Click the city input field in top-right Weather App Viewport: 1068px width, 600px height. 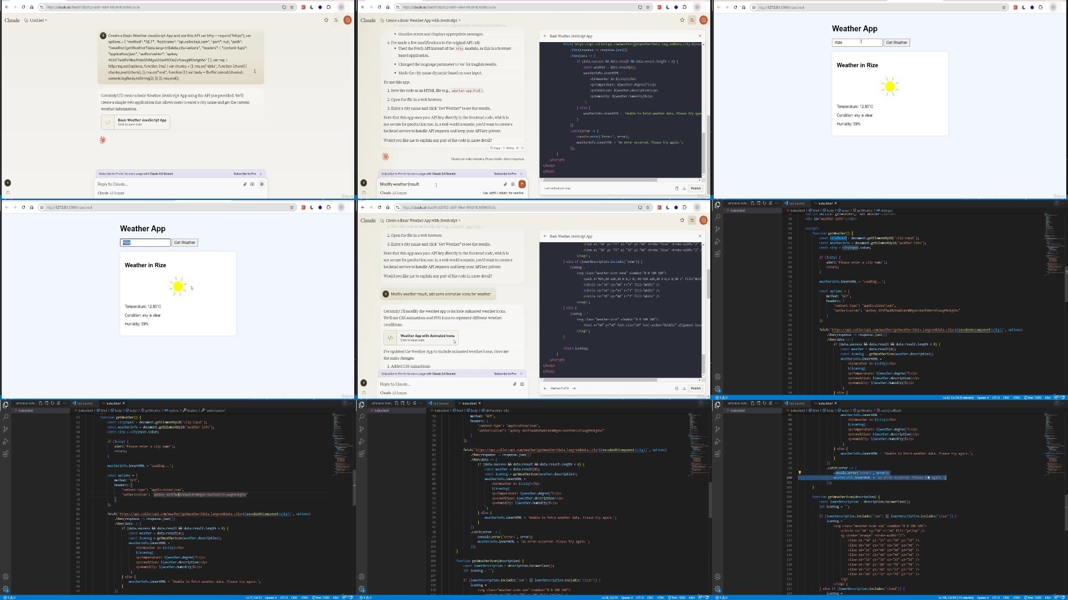click(x=857, y=42)
